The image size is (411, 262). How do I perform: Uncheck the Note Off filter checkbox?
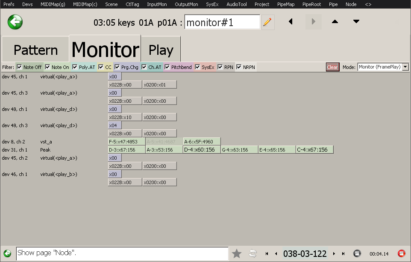point(19,67)
